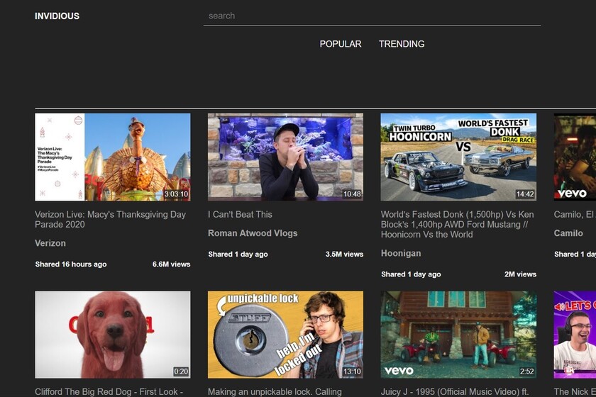This screenshot has height=397, width=596.
Task: Open the Macy's Thanksgiving Parade thumbnail
Action: tap(113, 157)
